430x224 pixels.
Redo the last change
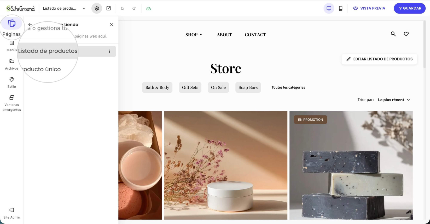[x=134, y=8]
